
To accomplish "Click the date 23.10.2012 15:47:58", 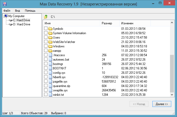I will [x=134, y=37].
